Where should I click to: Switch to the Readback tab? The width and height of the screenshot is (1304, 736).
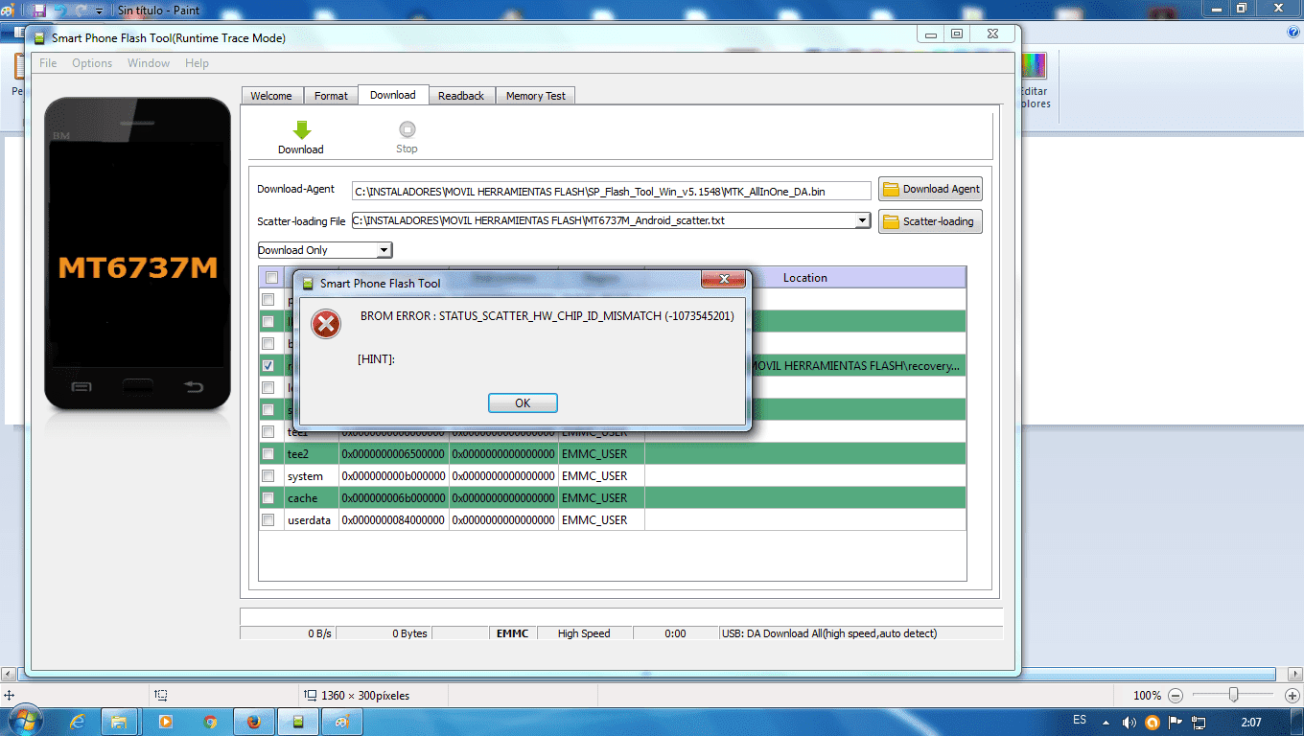coord(461,96)
